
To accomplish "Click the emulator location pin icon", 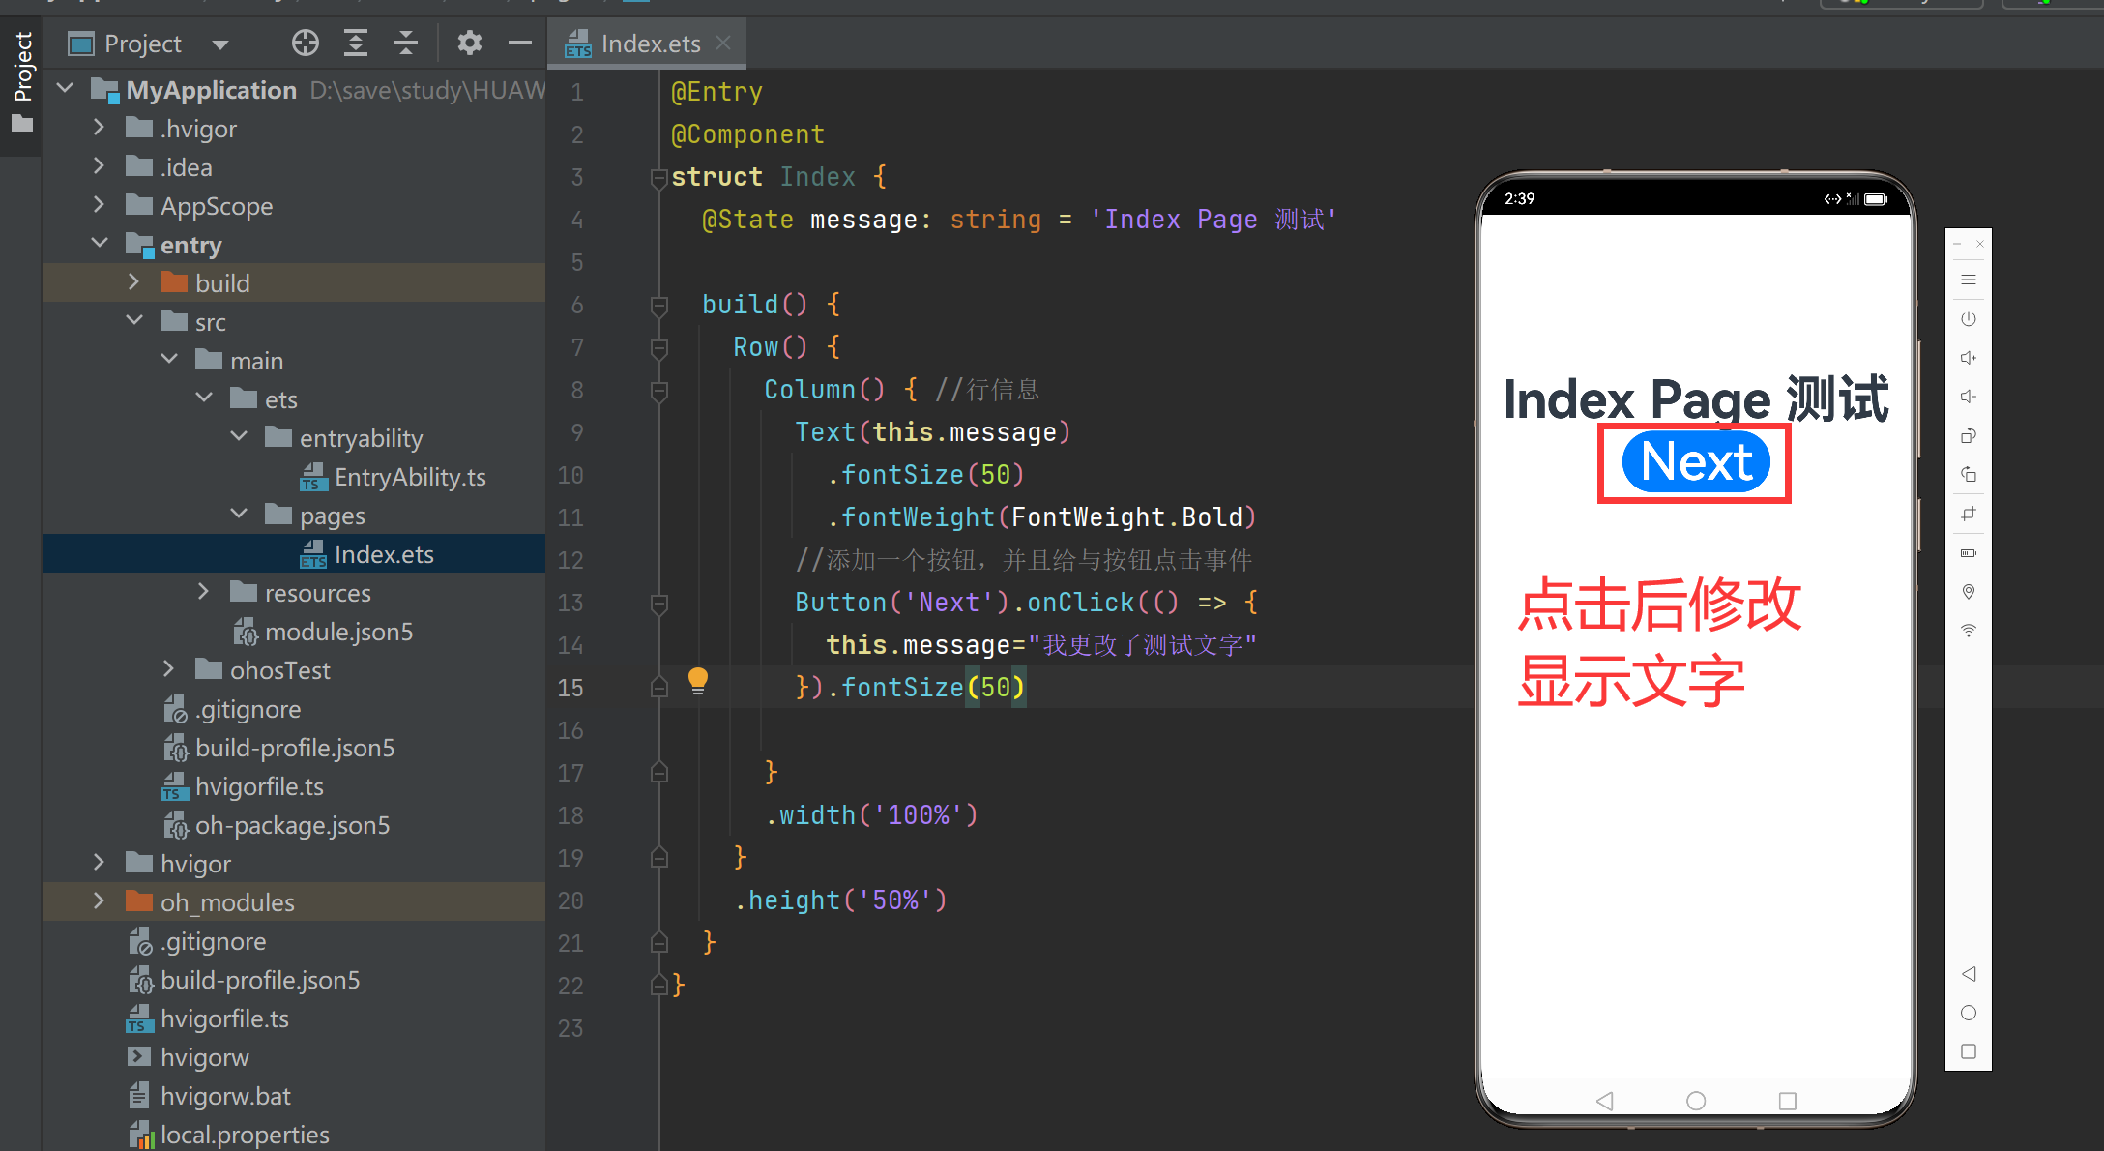I will (x=1968, y=592).
